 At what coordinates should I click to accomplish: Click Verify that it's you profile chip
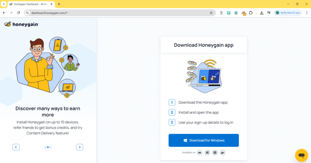point(288,13)
